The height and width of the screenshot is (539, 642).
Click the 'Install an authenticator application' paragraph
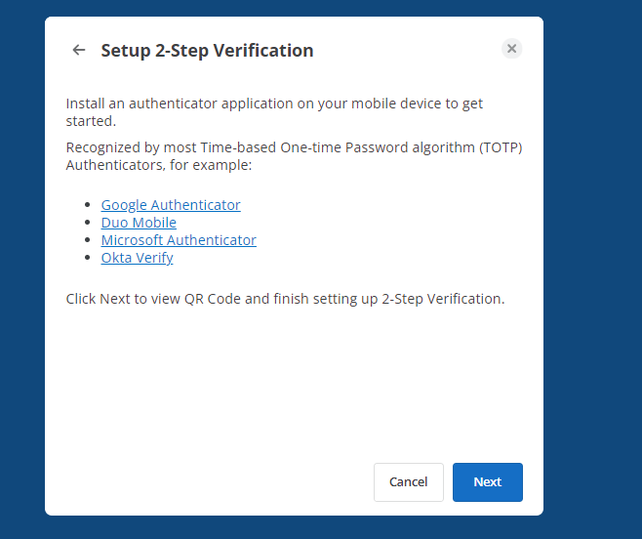(274, 112)
